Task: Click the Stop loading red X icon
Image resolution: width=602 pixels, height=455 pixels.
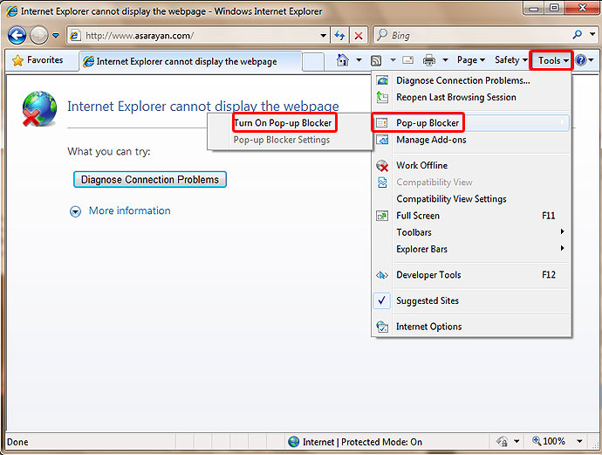Action: coord(359,36)
